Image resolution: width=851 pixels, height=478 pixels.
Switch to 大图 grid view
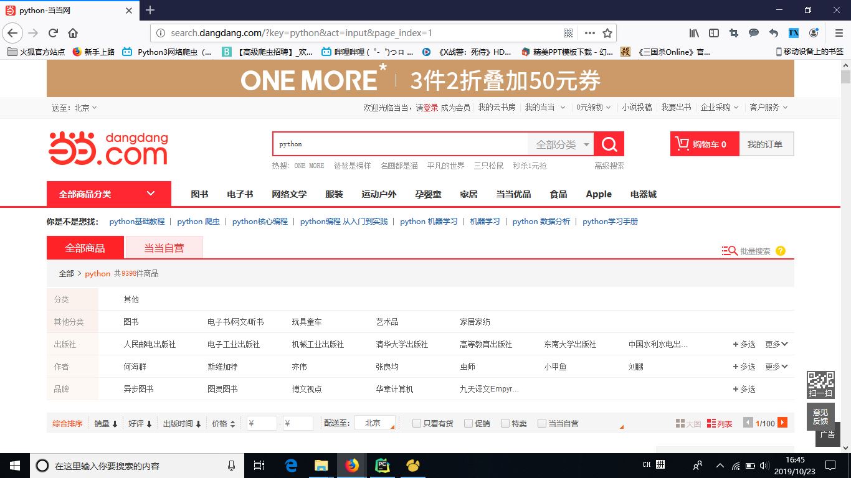(688, 423)
